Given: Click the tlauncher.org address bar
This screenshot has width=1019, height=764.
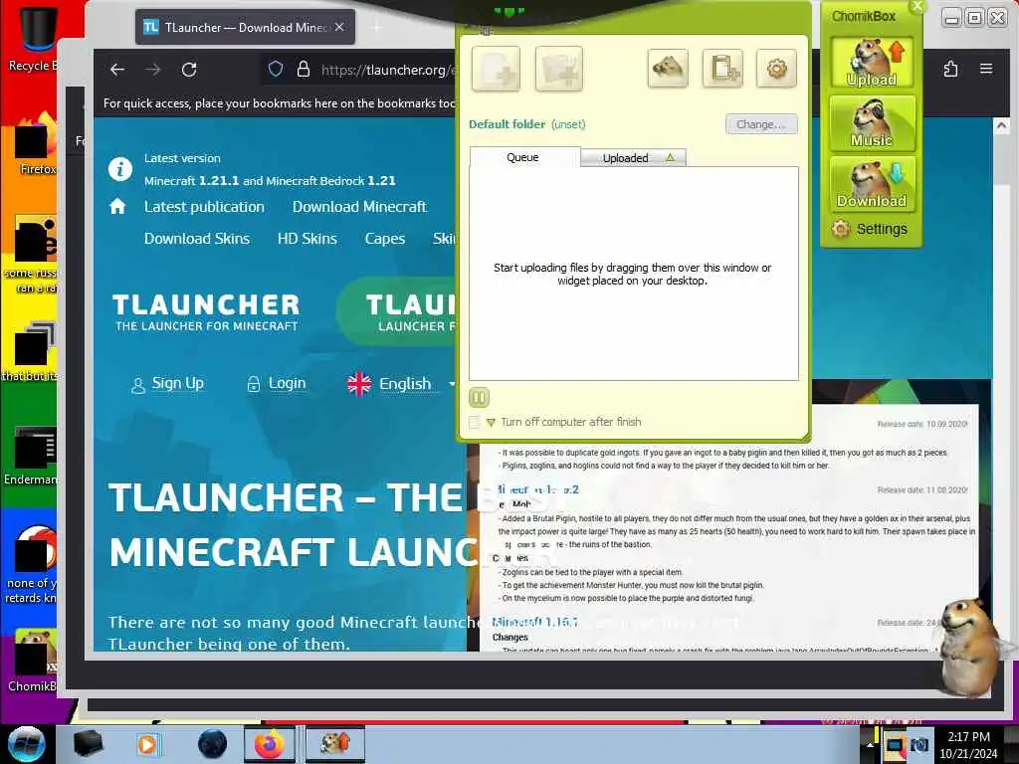Looking at the screenshot, I should (388, 70).
